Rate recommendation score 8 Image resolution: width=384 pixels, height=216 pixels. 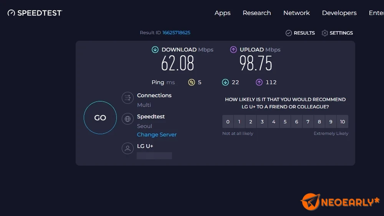[319, 121]
